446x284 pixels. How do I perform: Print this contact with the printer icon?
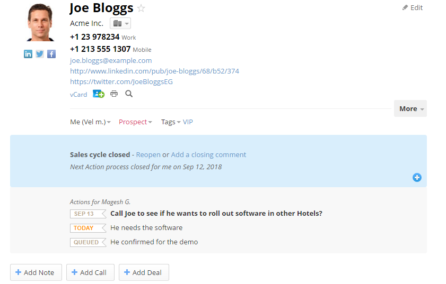(x=114, y=94)
